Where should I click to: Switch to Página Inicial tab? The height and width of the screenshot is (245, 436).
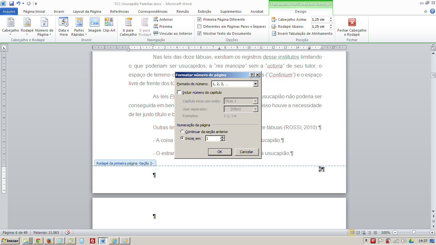[34, 11]
